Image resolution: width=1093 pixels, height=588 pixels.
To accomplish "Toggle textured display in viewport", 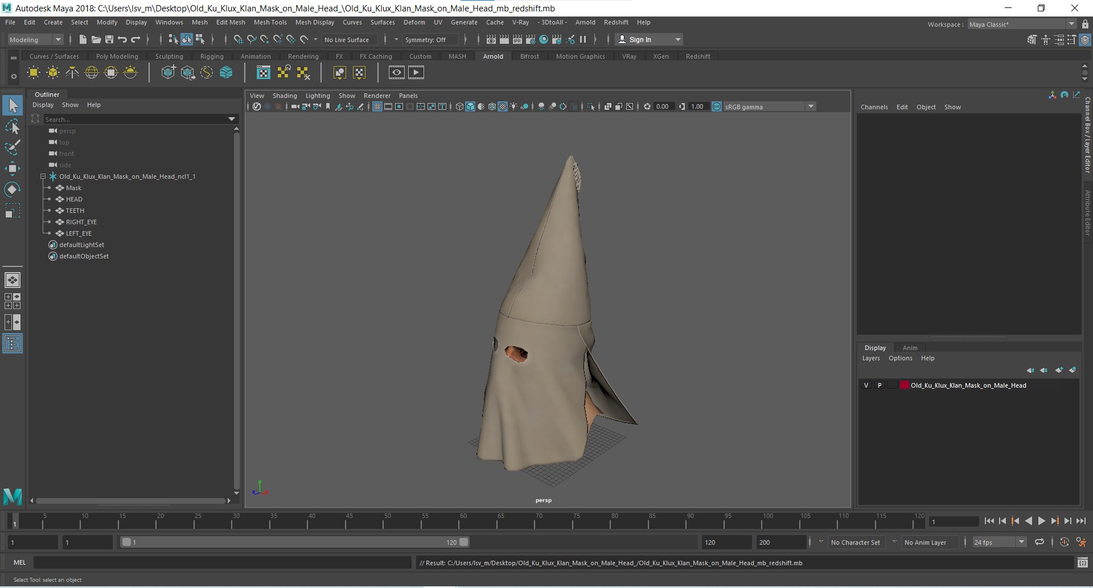I will coord(503,106).
